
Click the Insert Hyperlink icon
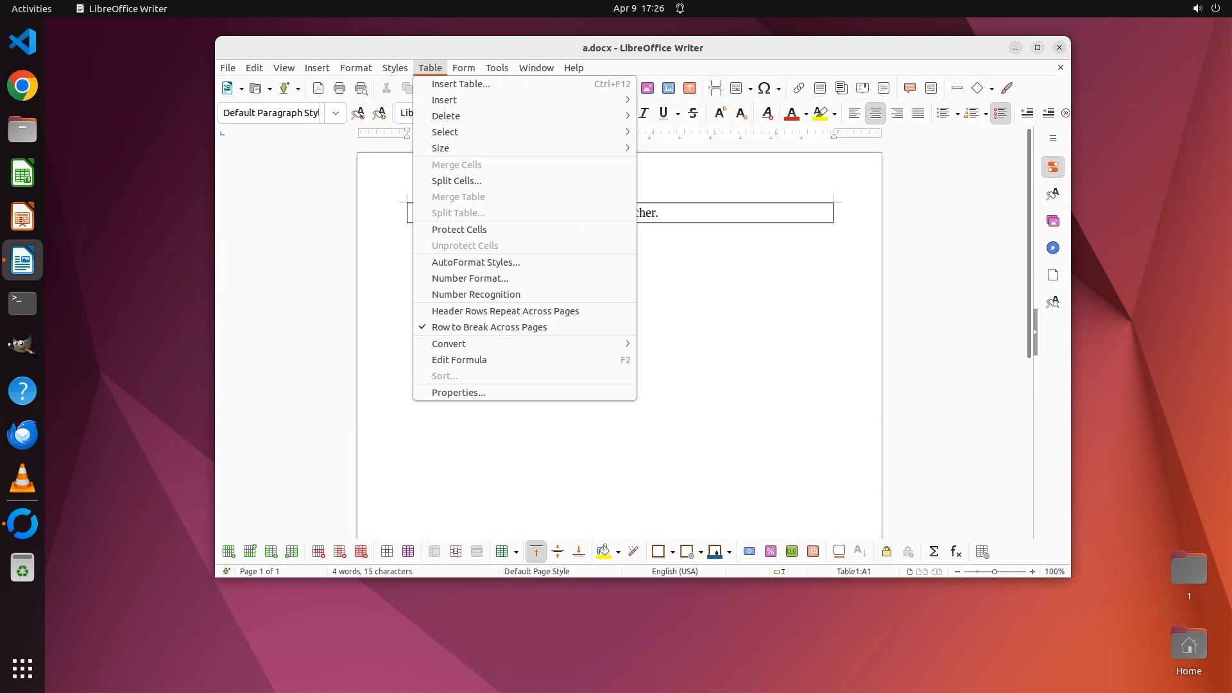tap(798, 88)
